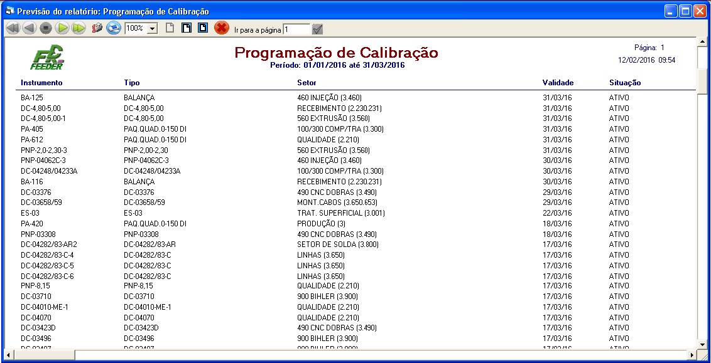Click the FEEDER logo
Image resolution: width=711 pixels, height=363 pixels.
[48, 58]
